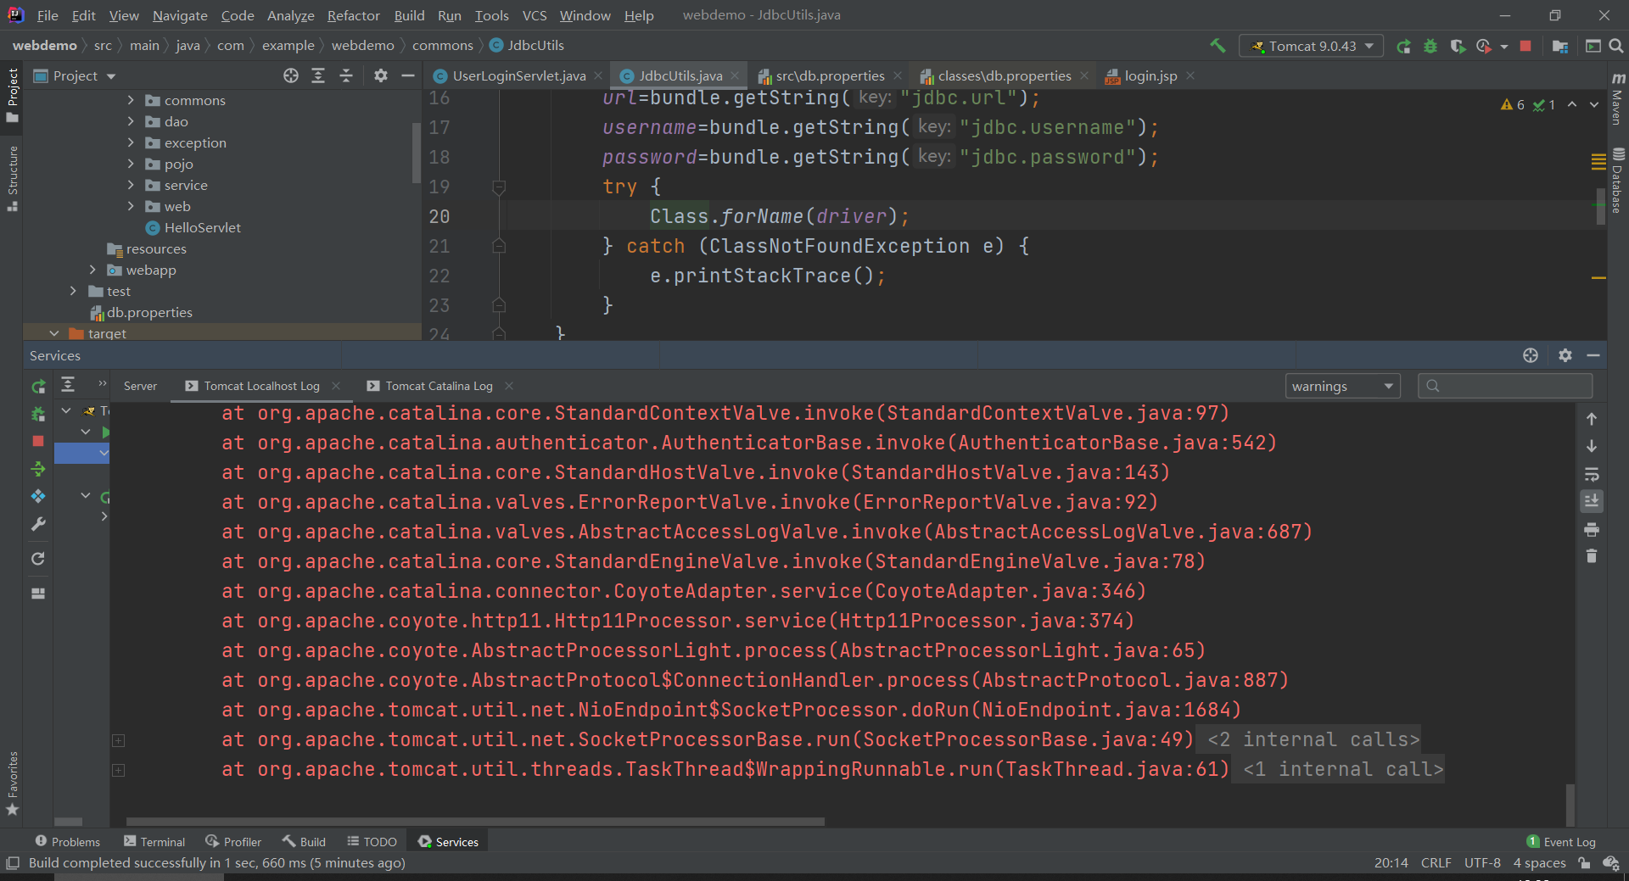The height and width of the screenshot is (881, 1629).
Task: Click the circular refresh icon in Services
Action: (x=38, y=559)
